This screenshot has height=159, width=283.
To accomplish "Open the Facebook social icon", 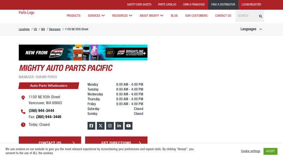I will pyautogui.click(x=91, y=126).
